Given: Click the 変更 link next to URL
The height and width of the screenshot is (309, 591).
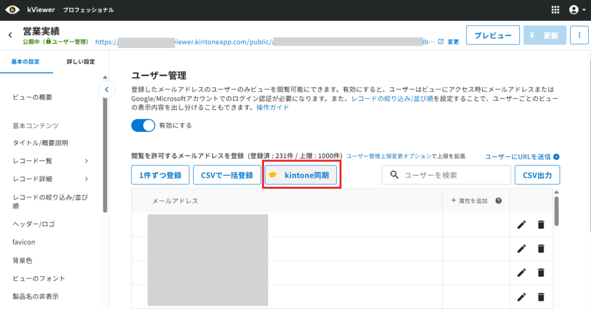Looking at the screenshot, I should (453, 42).
